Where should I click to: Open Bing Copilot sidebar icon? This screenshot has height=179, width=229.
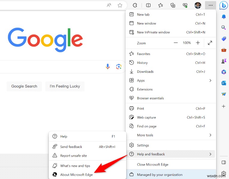[x=223, y=5]
